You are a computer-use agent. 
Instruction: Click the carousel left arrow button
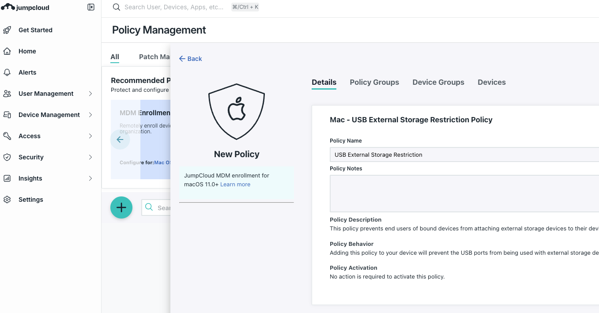pyautogui.click(x=120, y=140)
